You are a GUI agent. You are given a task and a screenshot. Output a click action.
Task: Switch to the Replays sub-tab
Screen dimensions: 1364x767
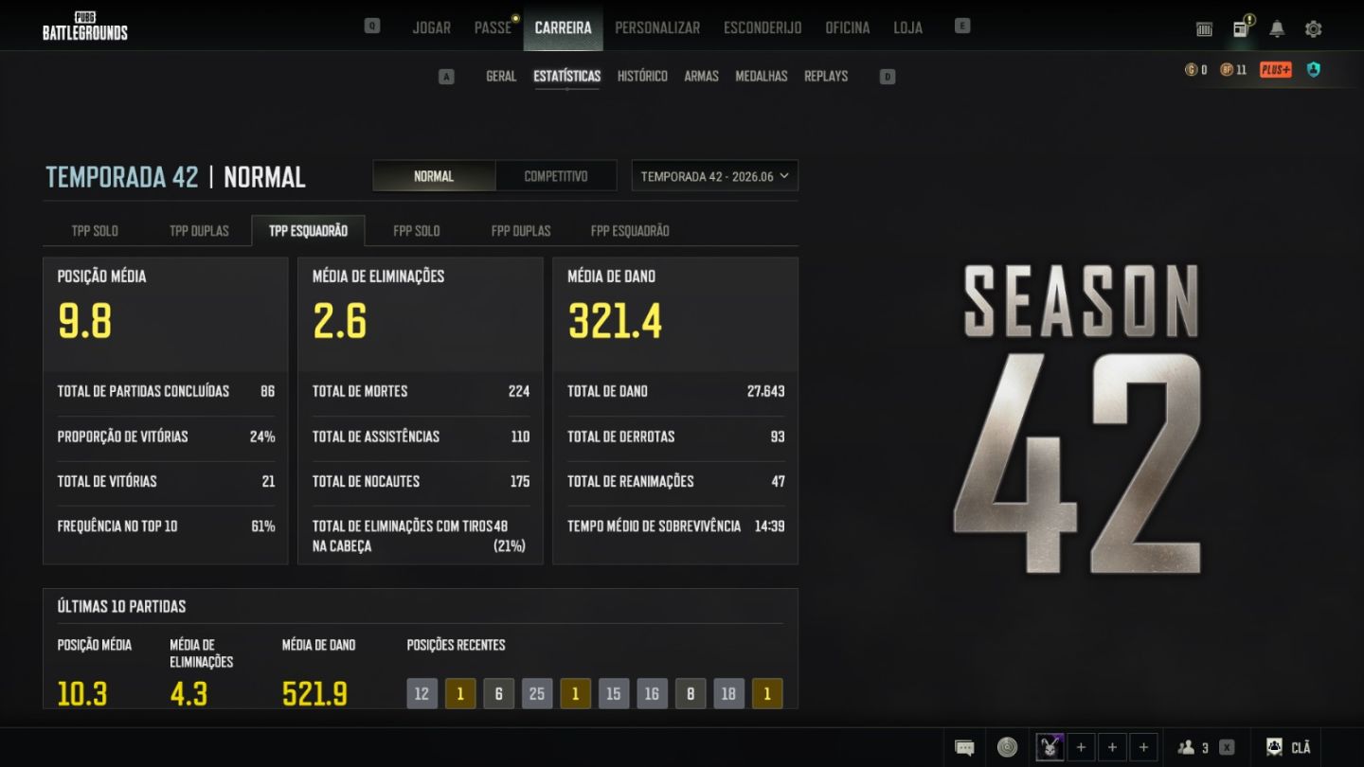coord(826,76)
